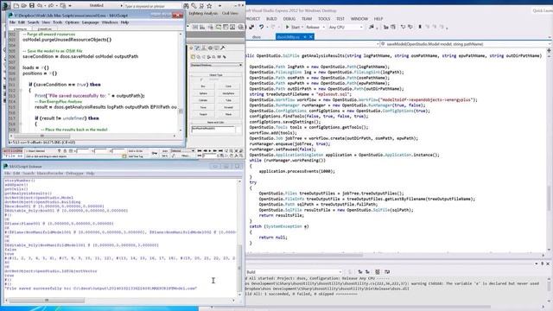Toggle the Set Key button
This screenshot has height=311, width=553.
[165, 155]
